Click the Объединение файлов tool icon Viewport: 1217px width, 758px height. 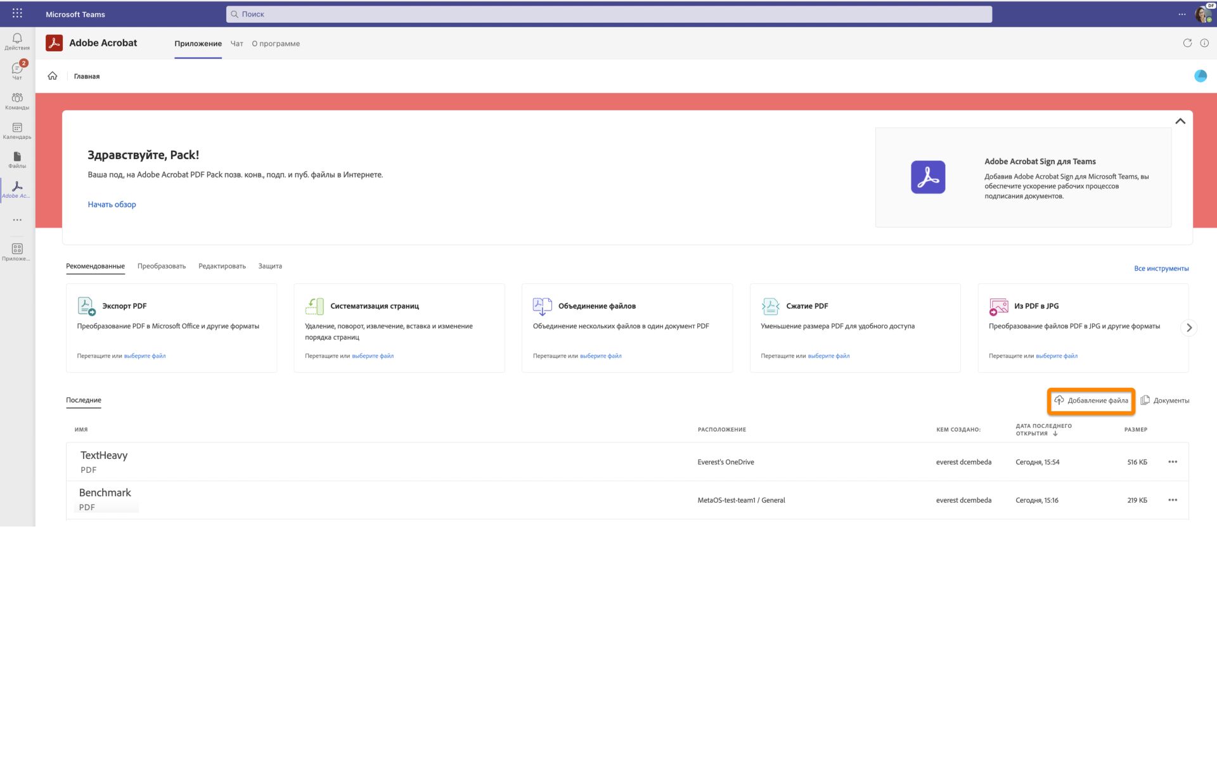pos(542,306)
